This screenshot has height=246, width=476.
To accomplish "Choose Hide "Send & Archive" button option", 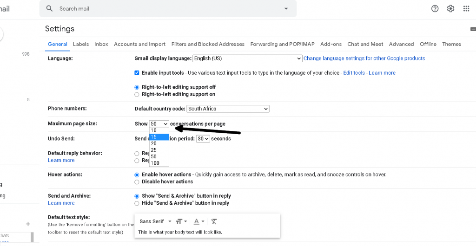I will [x=137, y=203].
